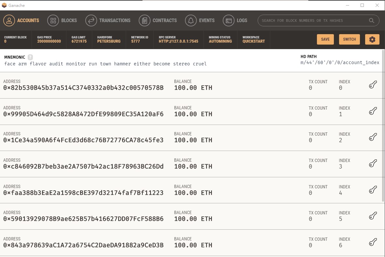Focus the block number search field

(x=313, y=20)
